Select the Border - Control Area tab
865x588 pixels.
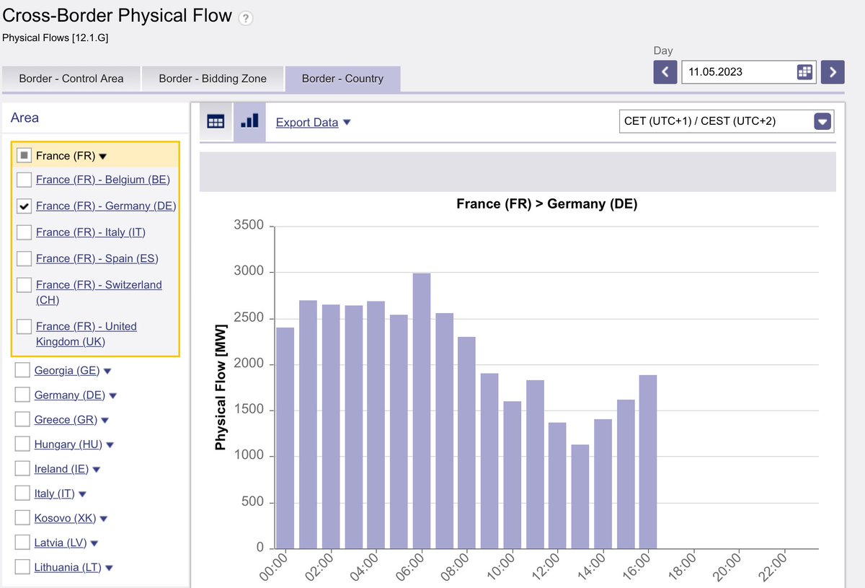(x=71, y=79)
